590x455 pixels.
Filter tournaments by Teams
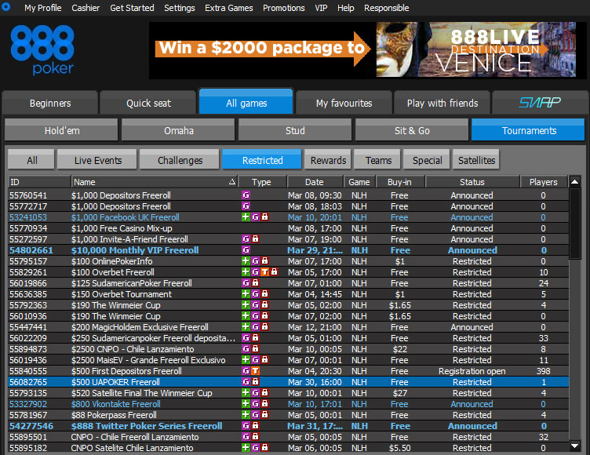pos(378,160)
